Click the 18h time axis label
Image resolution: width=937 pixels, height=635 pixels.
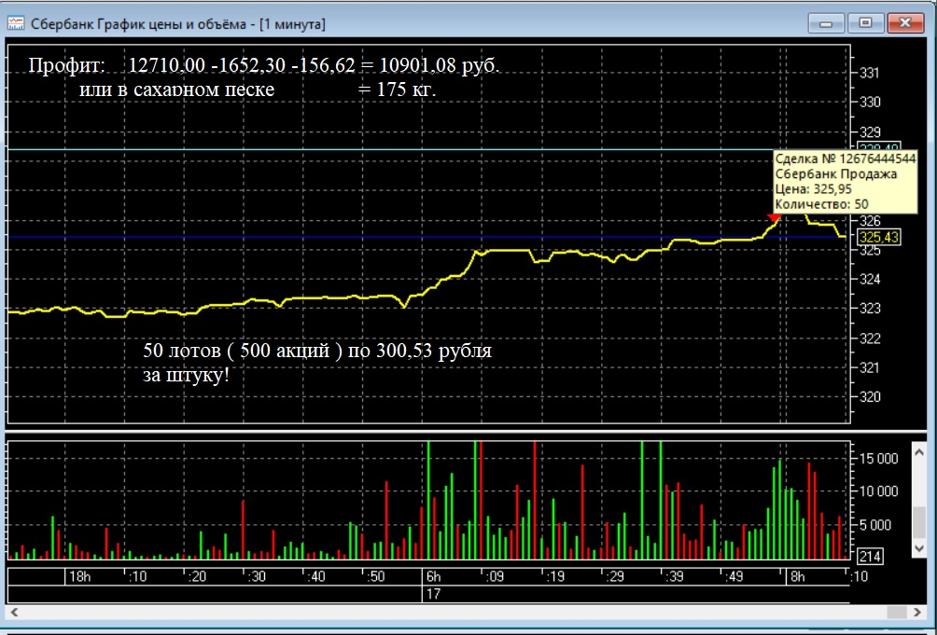click(80, 577)
